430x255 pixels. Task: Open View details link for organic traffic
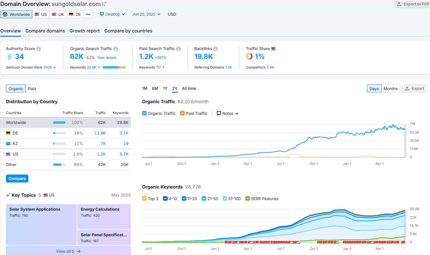107,57
